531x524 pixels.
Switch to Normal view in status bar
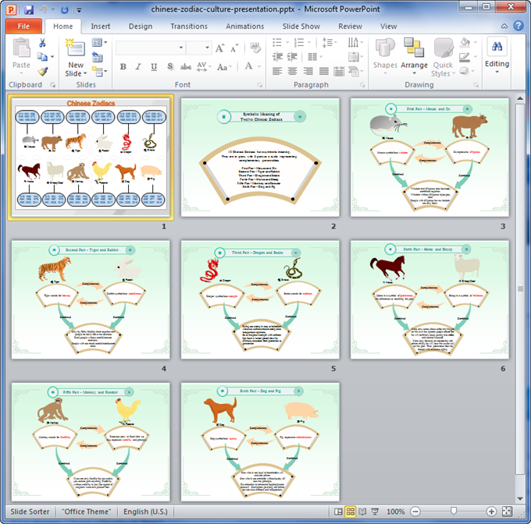[x=338, y=512]
